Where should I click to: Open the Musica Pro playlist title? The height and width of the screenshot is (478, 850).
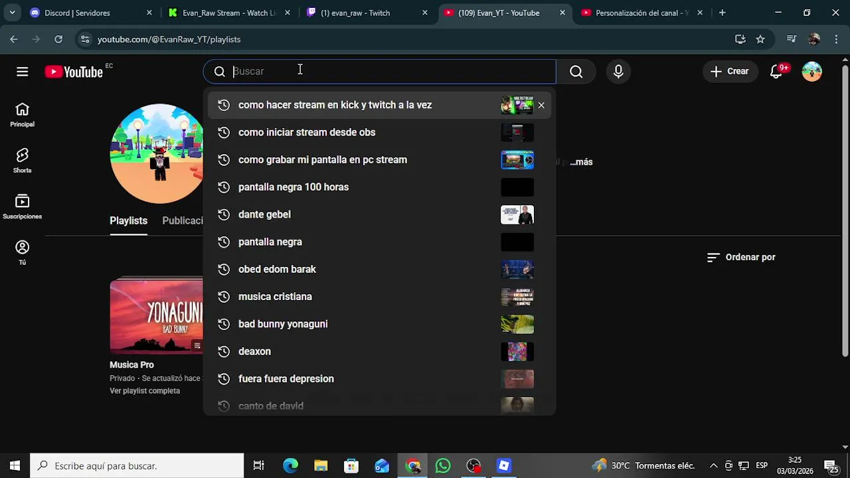point(131,364)
